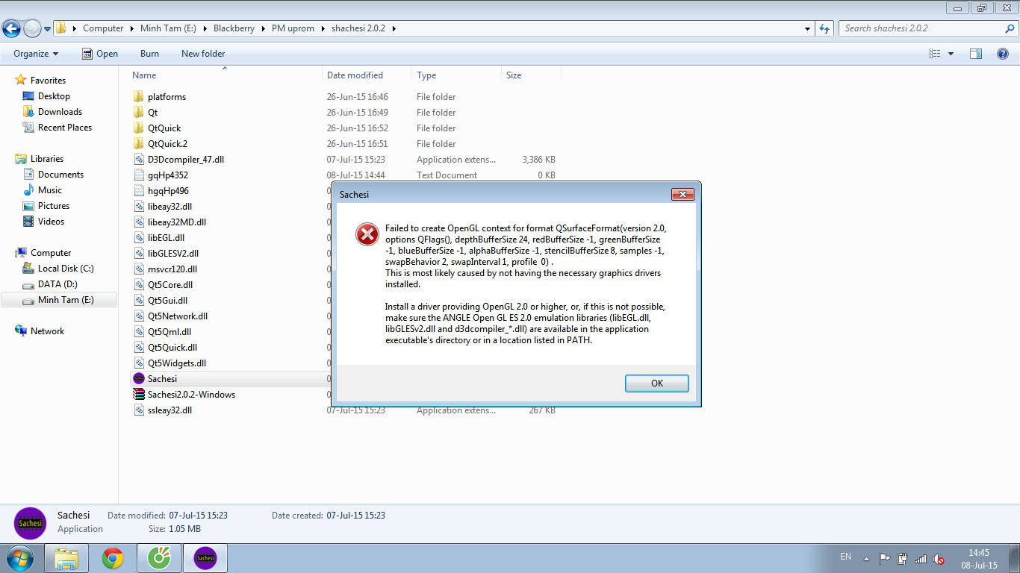1020x573 pixels.
Task: Click Burn in the toolbar
Action: pyautogui.click(x=149, y=54)
